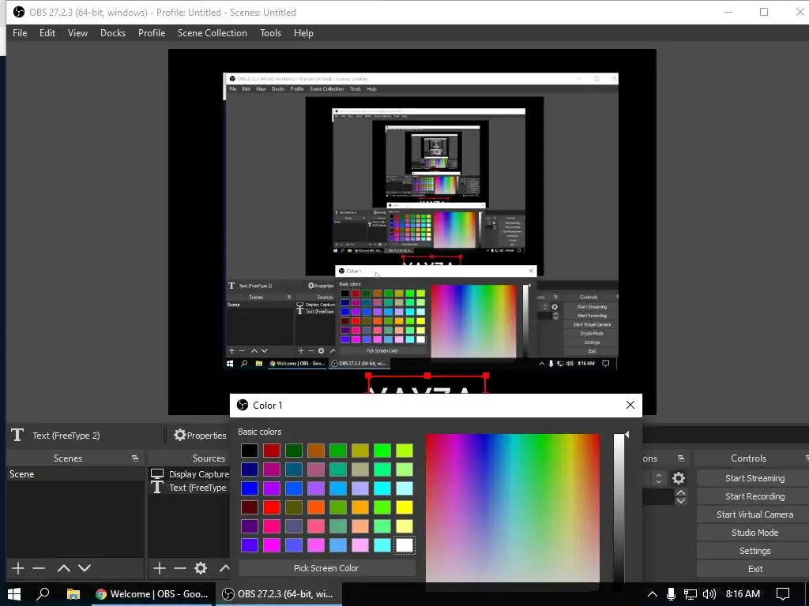Enable Studio Mode
This screenshot has height=606, width=809.
point(754,533)
